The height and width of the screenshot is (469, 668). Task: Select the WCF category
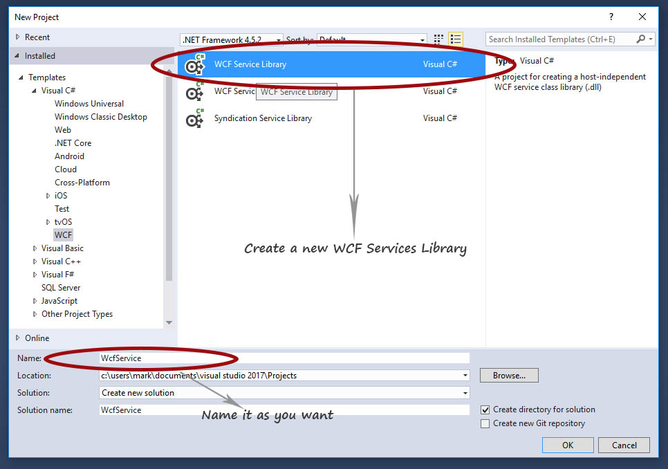tap(63, 235)
